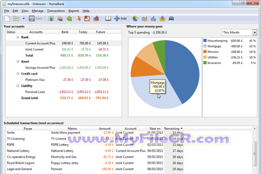Viewport: 261px width, 174px height.
Task: Open the balance line chart report
Action: 153,18
